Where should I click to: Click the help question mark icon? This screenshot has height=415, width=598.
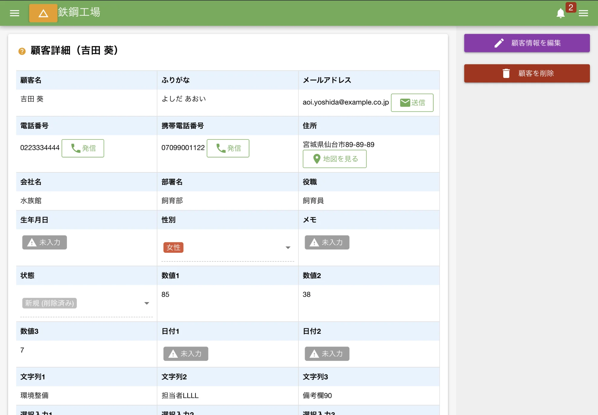point(22,51)
